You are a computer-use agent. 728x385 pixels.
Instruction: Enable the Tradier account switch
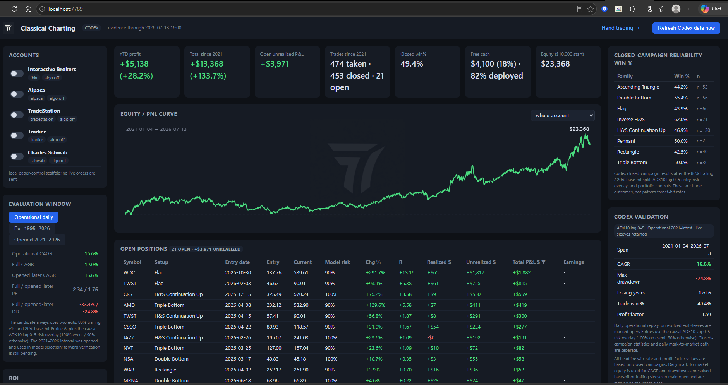tap(17, 135)
